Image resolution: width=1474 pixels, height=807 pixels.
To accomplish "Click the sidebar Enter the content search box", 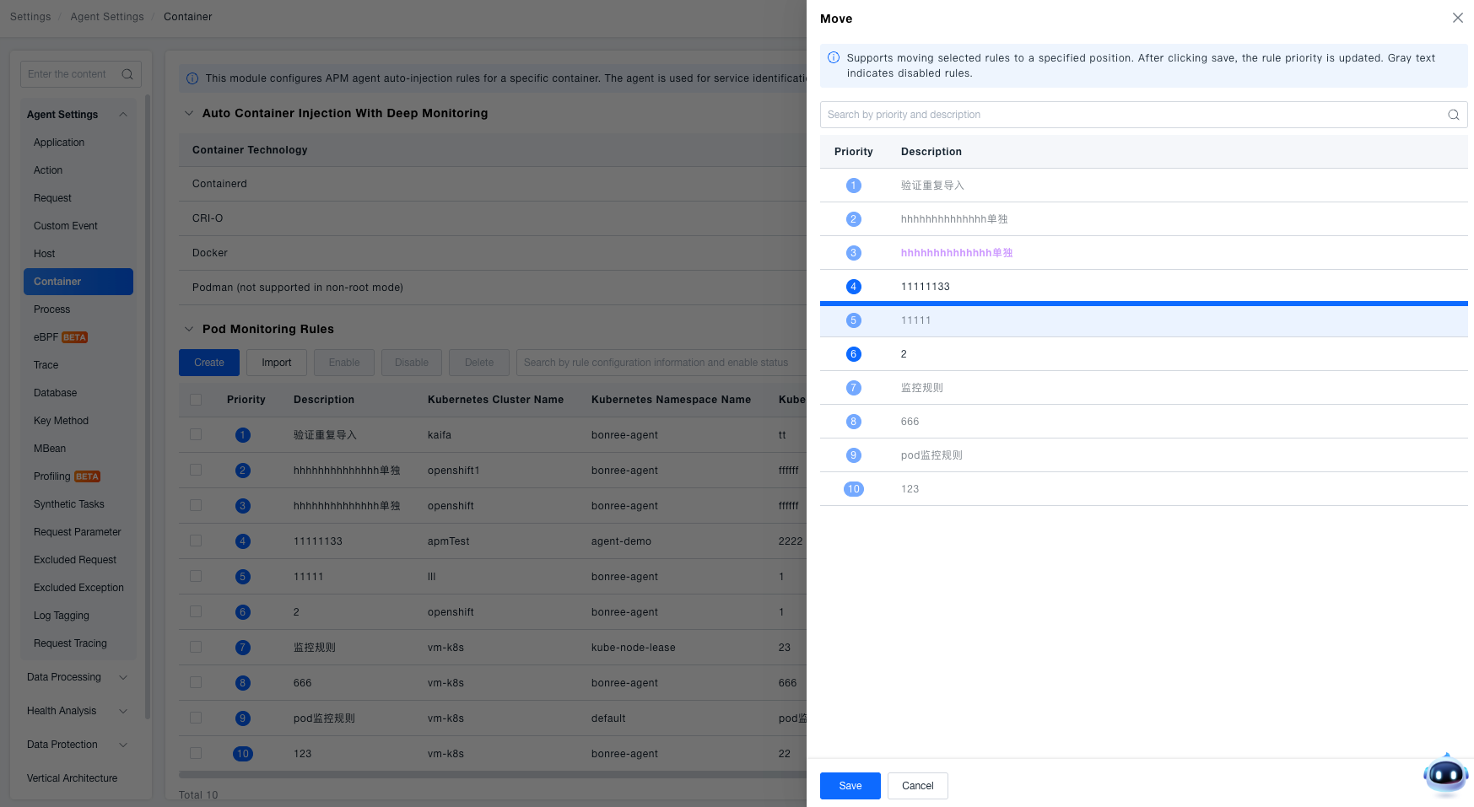I will click(81, 74).
